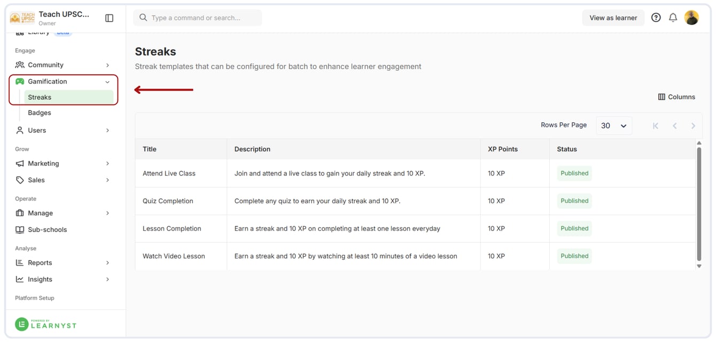Click description 'Join and attend a live class...'
716x342 pixels.
point(330,173)
